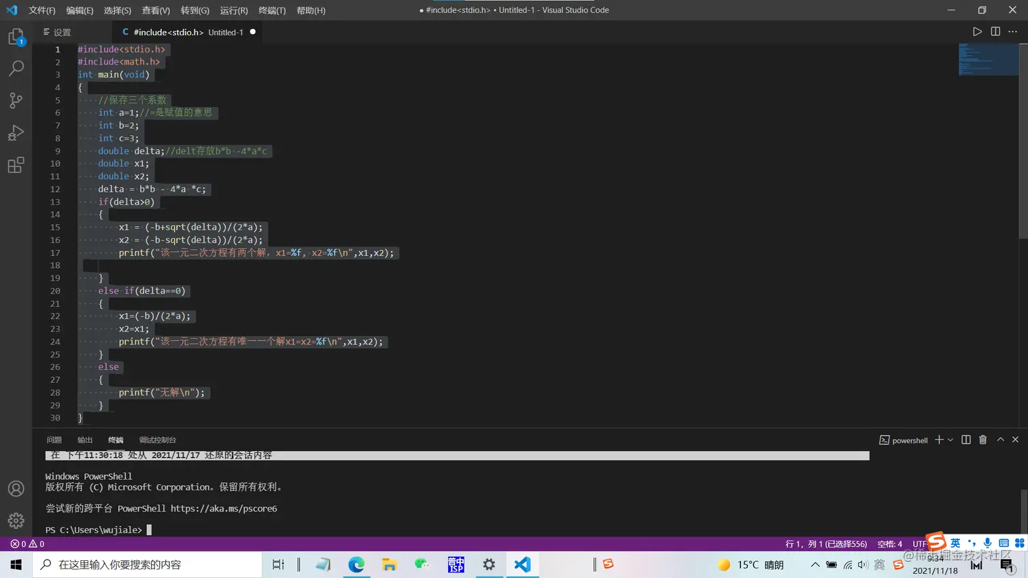Split the editor to the right
The width and height of the screenshot is (1028, 578).
click(x=995, y=32)
